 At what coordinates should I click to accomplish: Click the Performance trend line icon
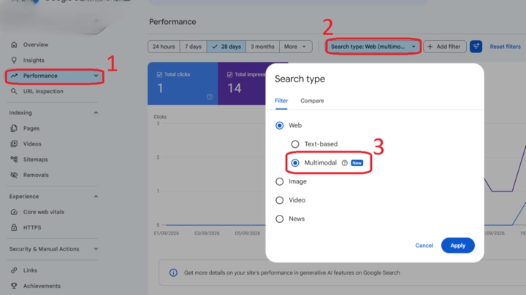[14, 76]
